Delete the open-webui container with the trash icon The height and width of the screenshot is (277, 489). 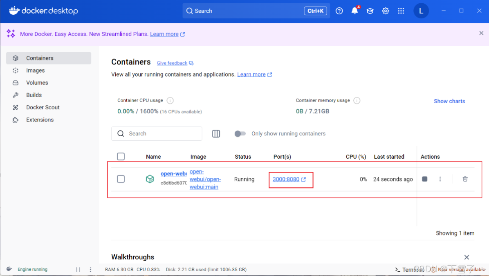point(465,179)
